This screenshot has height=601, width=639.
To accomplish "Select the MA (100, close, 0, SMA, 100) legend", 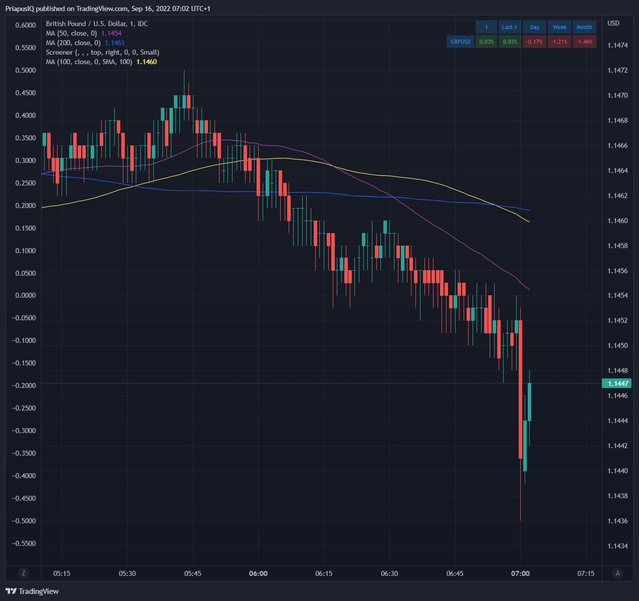I will pos(89,62).
